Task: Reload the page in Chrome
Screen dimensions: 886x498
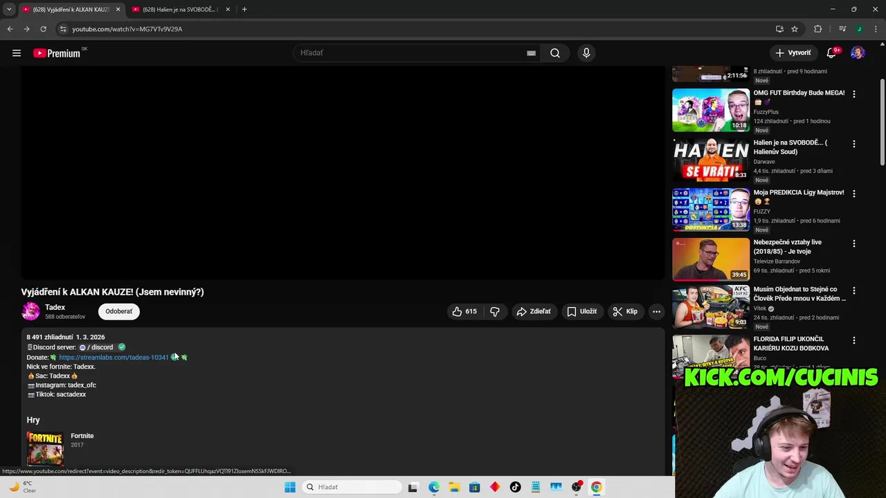Action: coord(43,29)
